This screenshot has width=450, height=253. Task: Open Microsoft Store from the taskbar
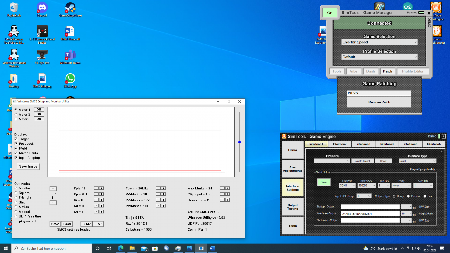pos(155,248)
